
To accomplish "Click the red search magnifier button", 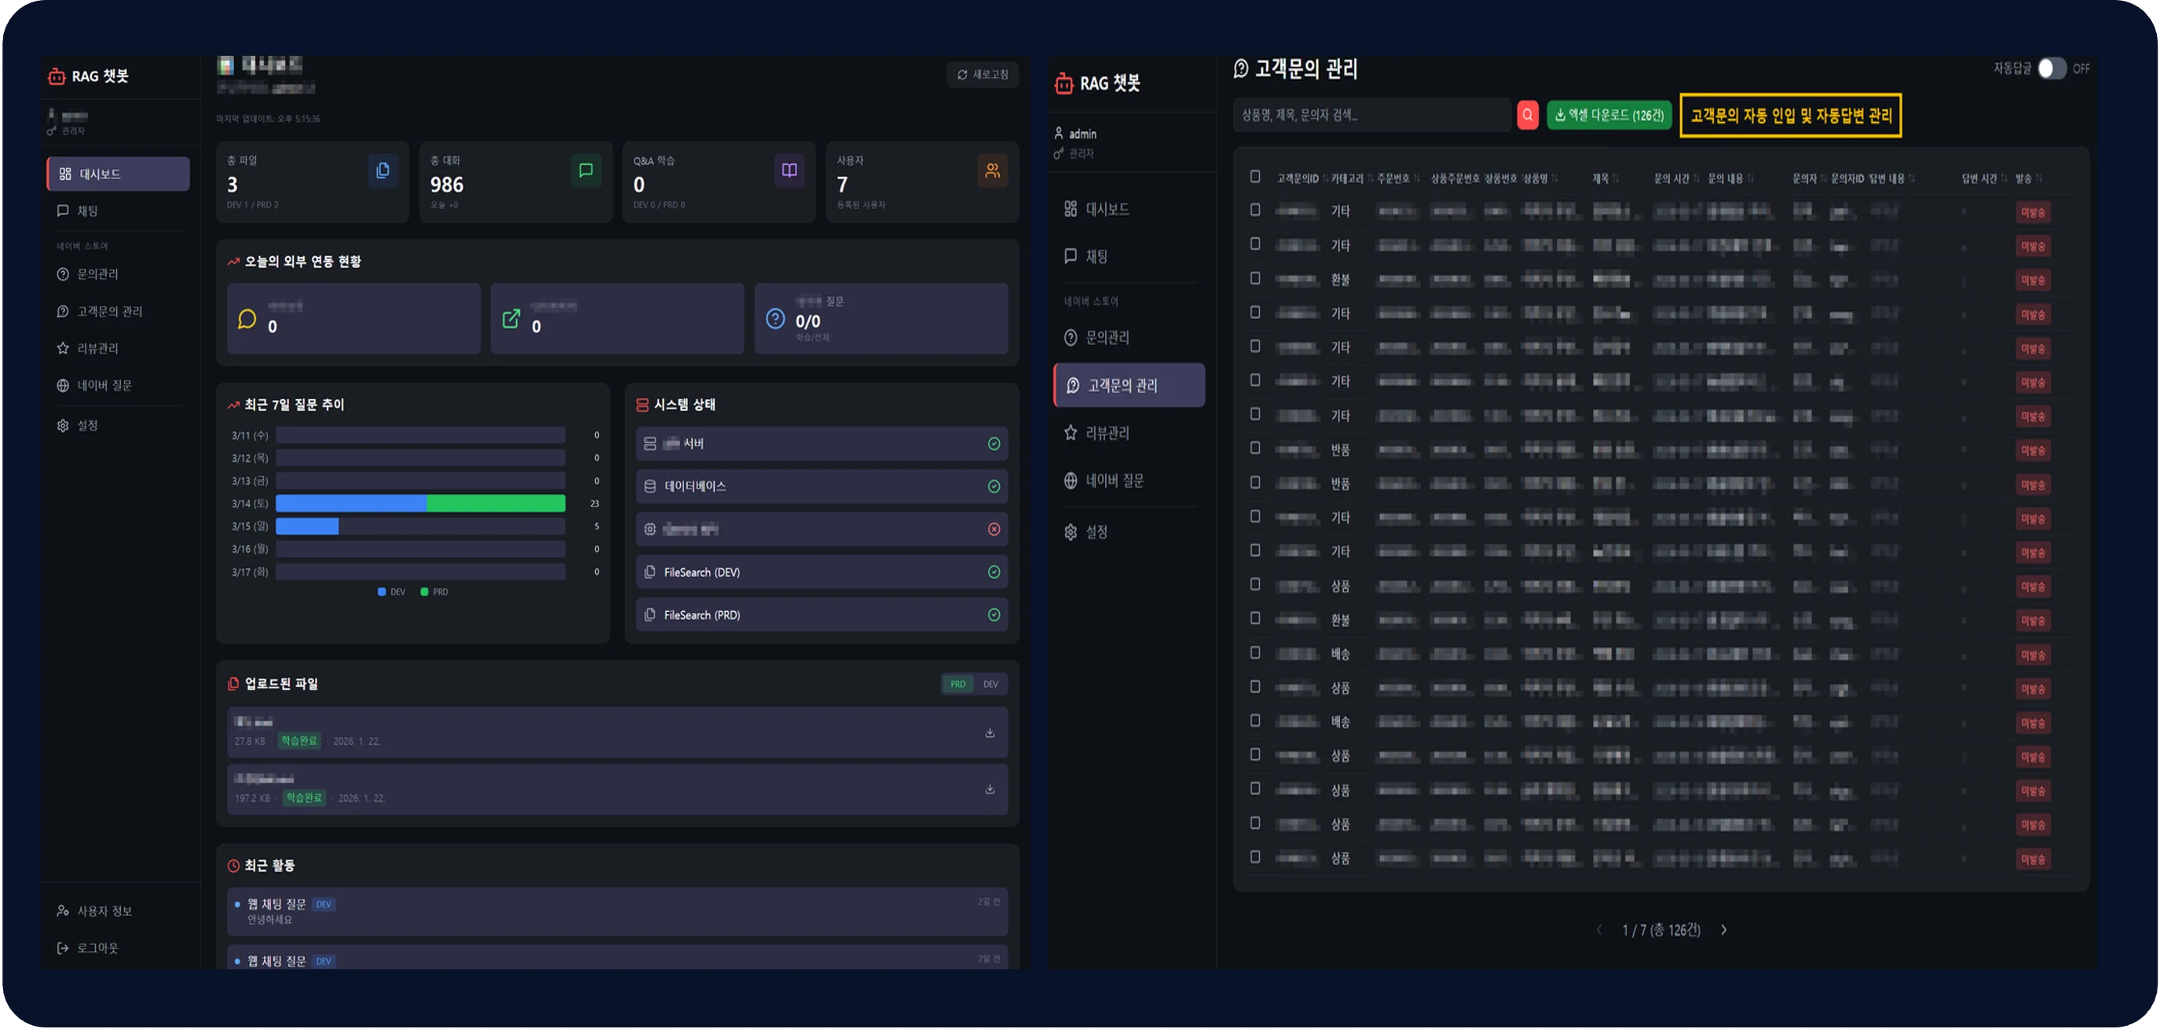I will point(1528,115).
